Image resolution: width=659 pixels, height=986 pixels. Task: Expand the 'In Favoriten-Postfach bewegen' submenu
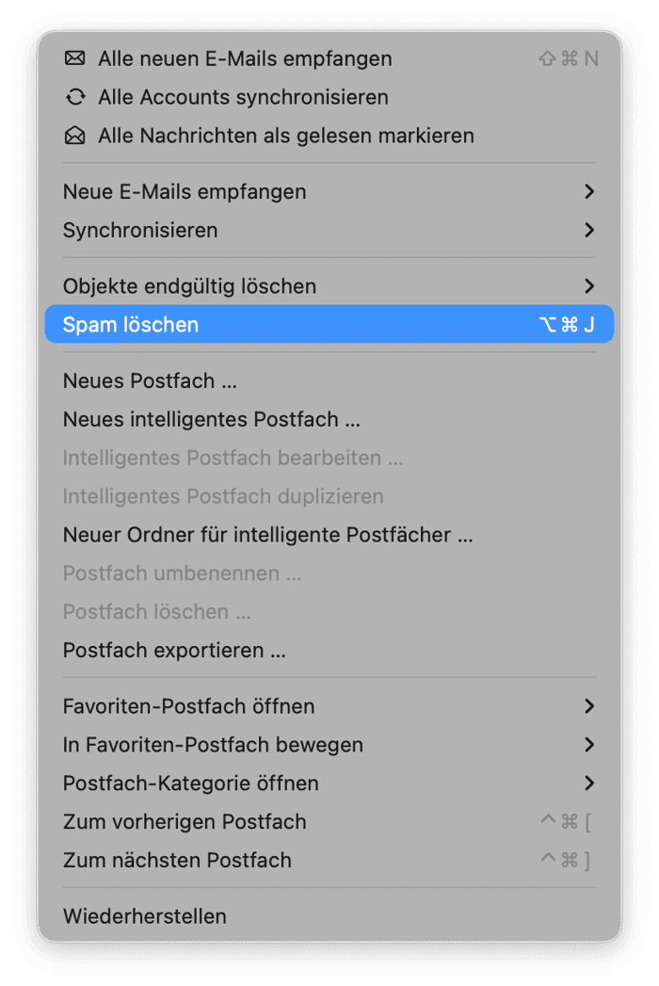coord(590,744)
